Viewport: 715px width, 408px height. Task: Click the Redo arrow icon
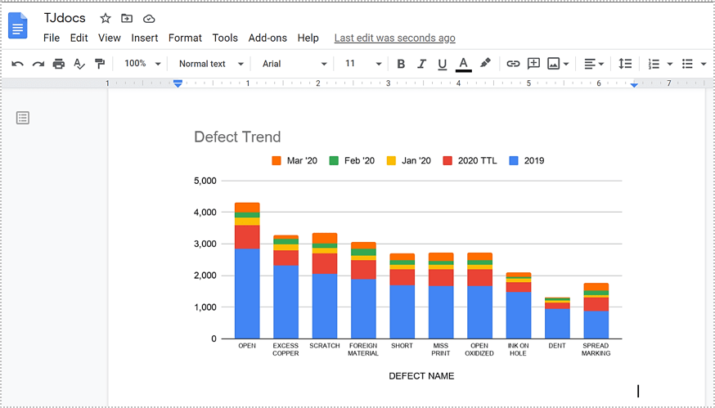coord(38,64)
